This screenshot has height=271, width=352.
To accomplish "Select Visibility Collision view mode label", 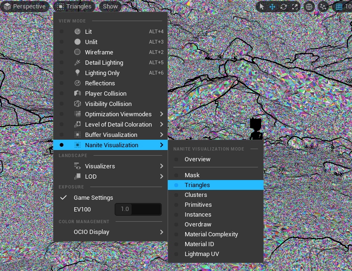I will 108,104.
